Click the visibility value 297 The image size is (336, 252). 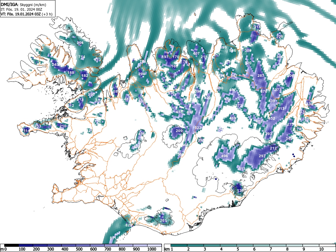point(262,156)
